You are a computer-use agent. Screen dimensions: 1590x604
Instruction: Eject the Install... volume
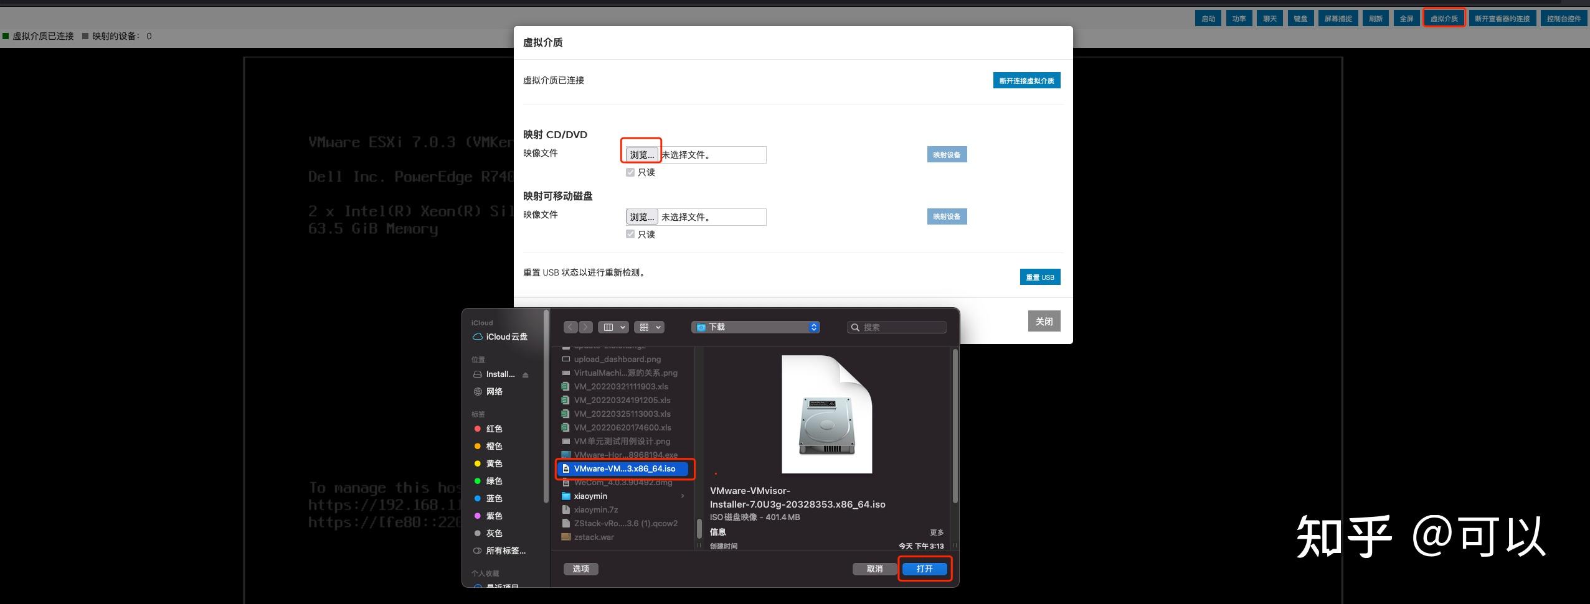[x=526, y=374]
